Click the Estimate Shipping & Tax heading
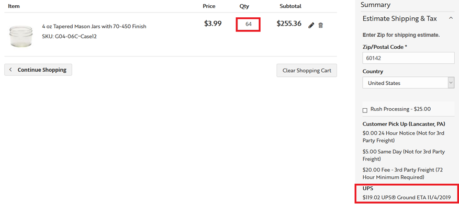Image resolution: width=459 pixels, height=204 pixels. pyautogui.click(x=399, y=18)
